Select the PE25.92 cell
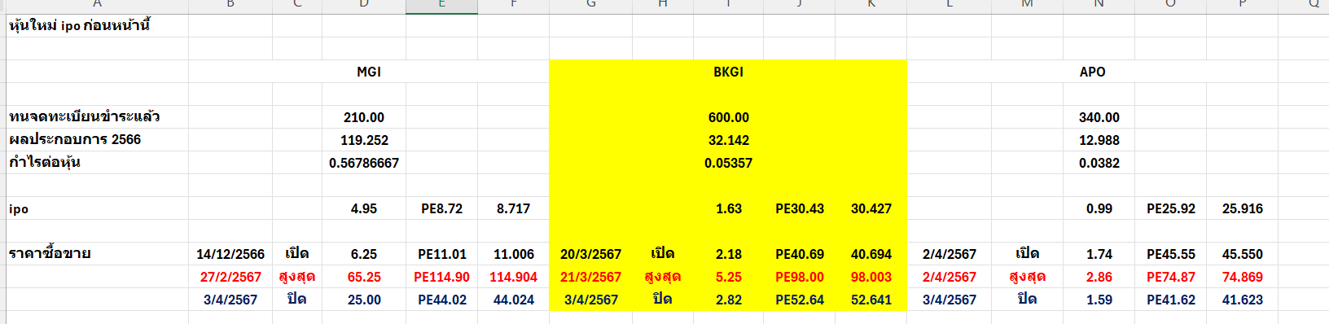The image size is (1329, 324). coord(1170,208)
